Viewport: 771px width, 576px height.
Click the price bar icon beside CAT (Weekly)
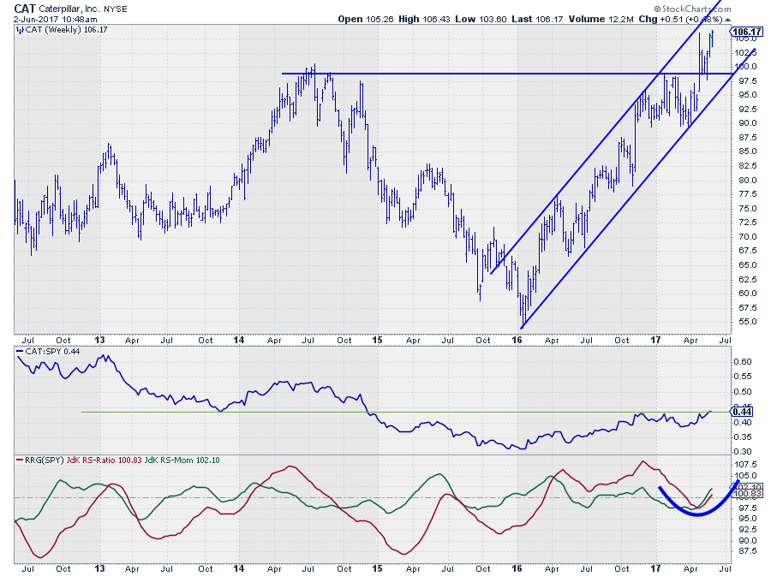pyautogui.click(x=19, y=31)
